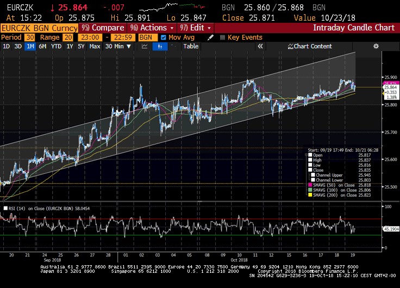The height and width of the screenshot is (288, 400).
Task: Collapse the panel with double-chevron icon
Action: coord(261,46)
